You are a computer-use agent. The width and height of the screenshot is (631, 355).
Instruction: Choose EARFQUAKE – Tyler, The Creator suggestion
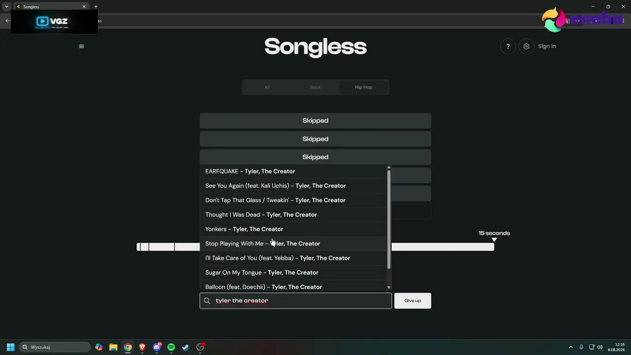click(x=294, y=171)
